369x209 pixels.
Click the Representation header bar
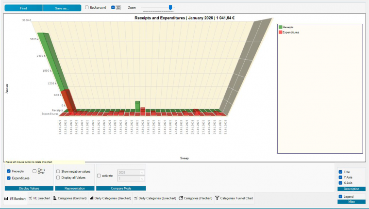(75, 188)
